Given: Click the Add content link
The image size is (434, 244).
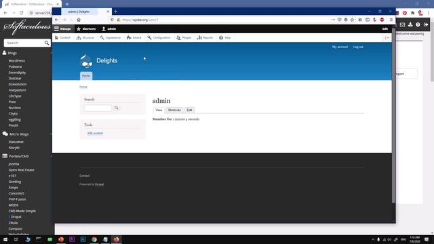Looking at the screenshot, I should click(x=95, y=134).
